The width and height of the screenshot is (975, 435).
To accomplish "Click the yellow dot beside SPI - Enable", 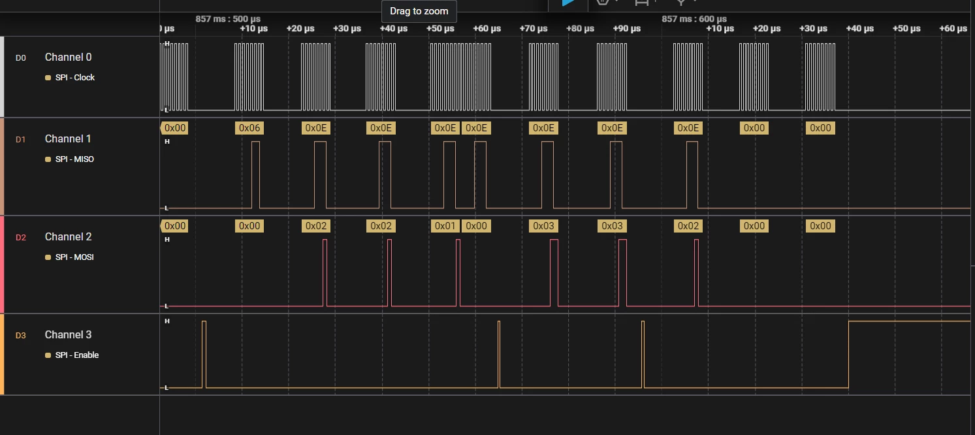I will (48, 355).
